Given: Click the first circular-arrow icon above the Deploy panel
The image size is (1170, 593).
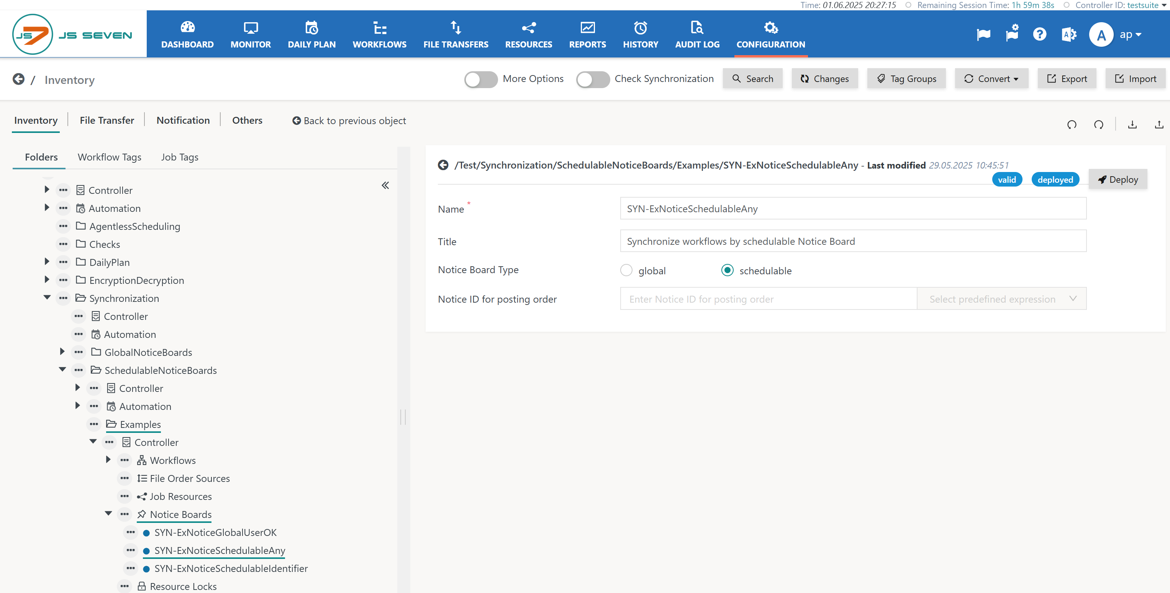Looking at the screenshot, I should 1072,124.
